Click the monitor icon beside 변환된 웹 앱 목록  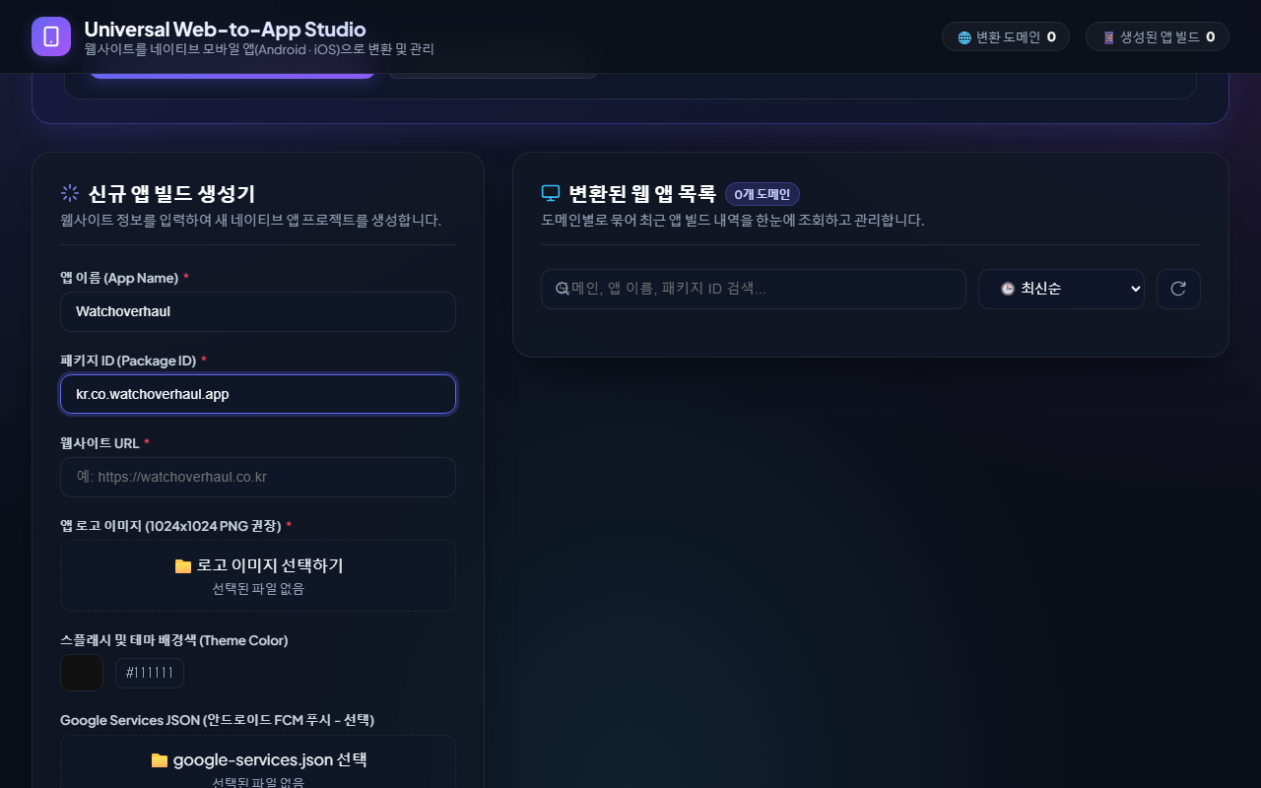pos(551,193)
